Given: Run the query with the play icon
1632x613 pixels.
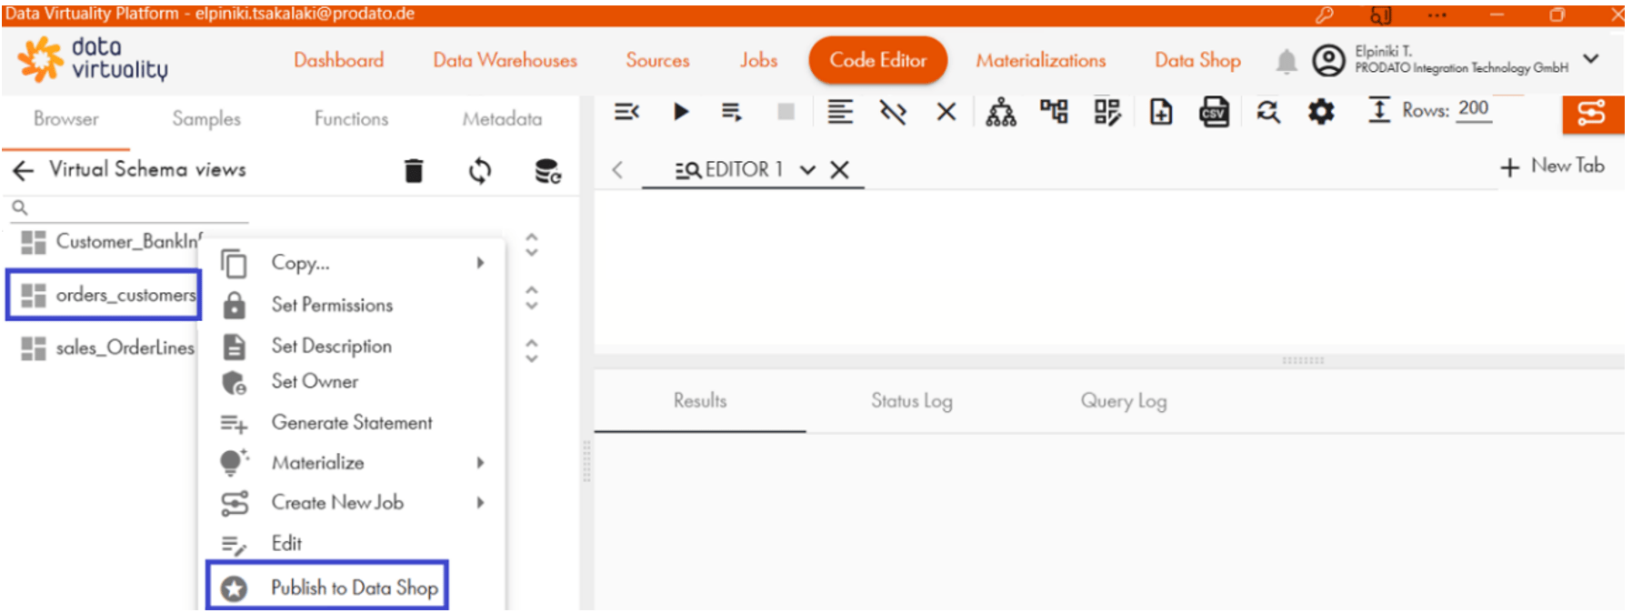Looking at the screenshot, I should click(x=680, y=112).
